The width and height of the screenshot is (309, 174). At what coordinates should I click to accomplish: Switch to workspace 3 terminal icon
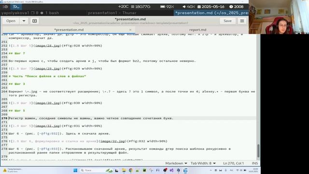point(16,7)
